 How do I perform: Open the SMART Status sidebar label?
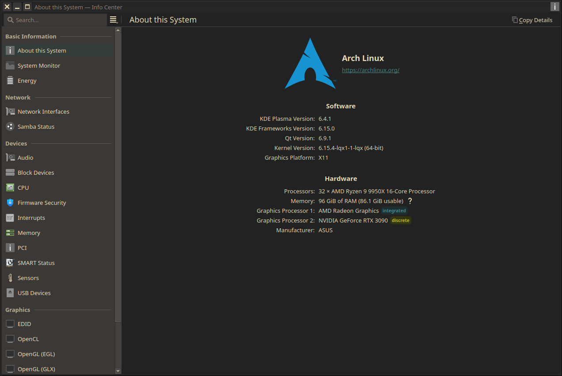coord(36,263)
